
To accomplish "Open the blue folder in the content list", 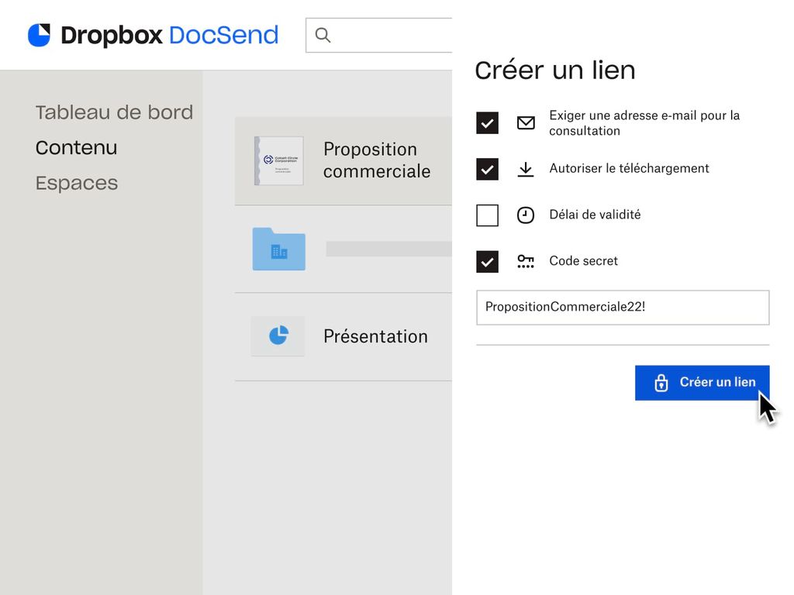I will (x=278, y=249).
